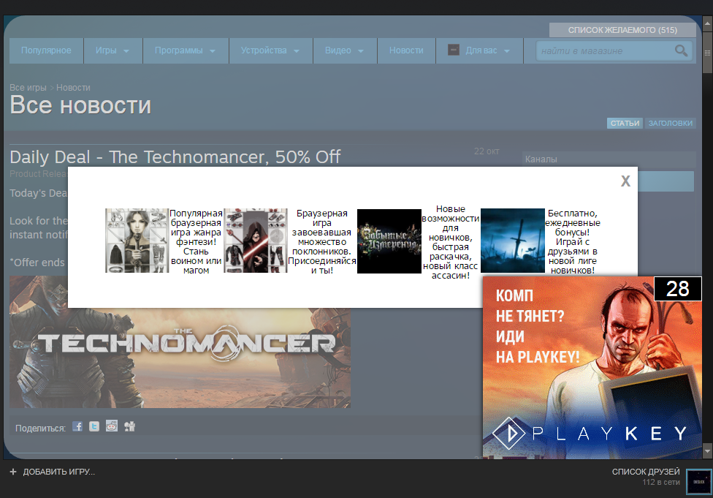Follow the Все игры breadcrumb link
This screenshot has width=713, height=498.
point(28,88)
